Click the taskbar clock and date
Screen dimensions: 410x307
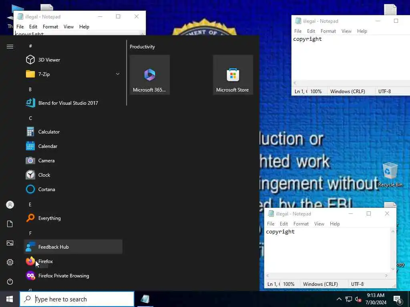point(376,299)
